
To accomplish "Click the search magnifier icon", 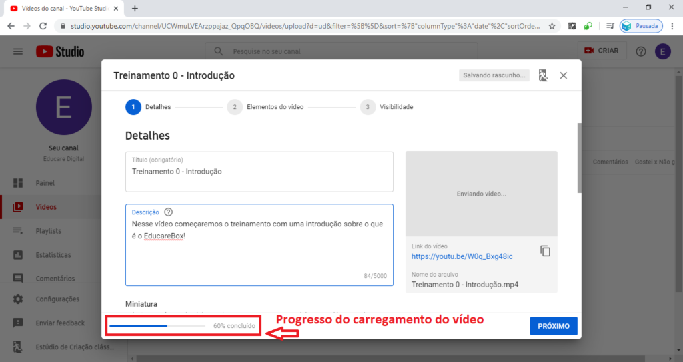I will pyautogui.click(x=219, y=51).
